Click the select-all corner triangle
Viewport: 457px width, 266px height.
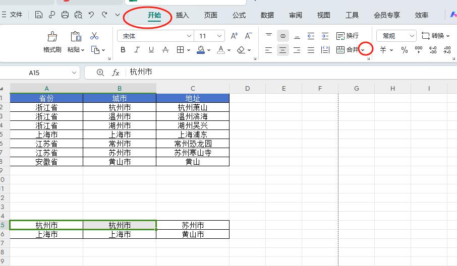point(3,89)
